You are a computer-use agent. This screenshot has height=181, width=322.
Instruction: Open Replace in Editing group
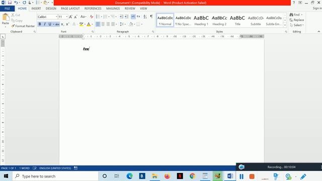[296, 20]
